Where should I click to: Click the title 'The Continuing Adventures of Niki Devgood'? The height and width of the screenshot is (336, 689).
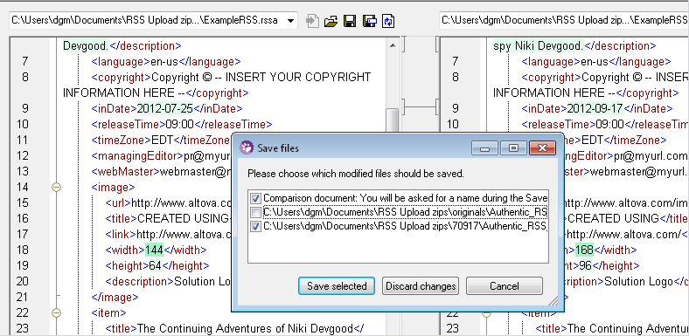[x=246, y=328]
